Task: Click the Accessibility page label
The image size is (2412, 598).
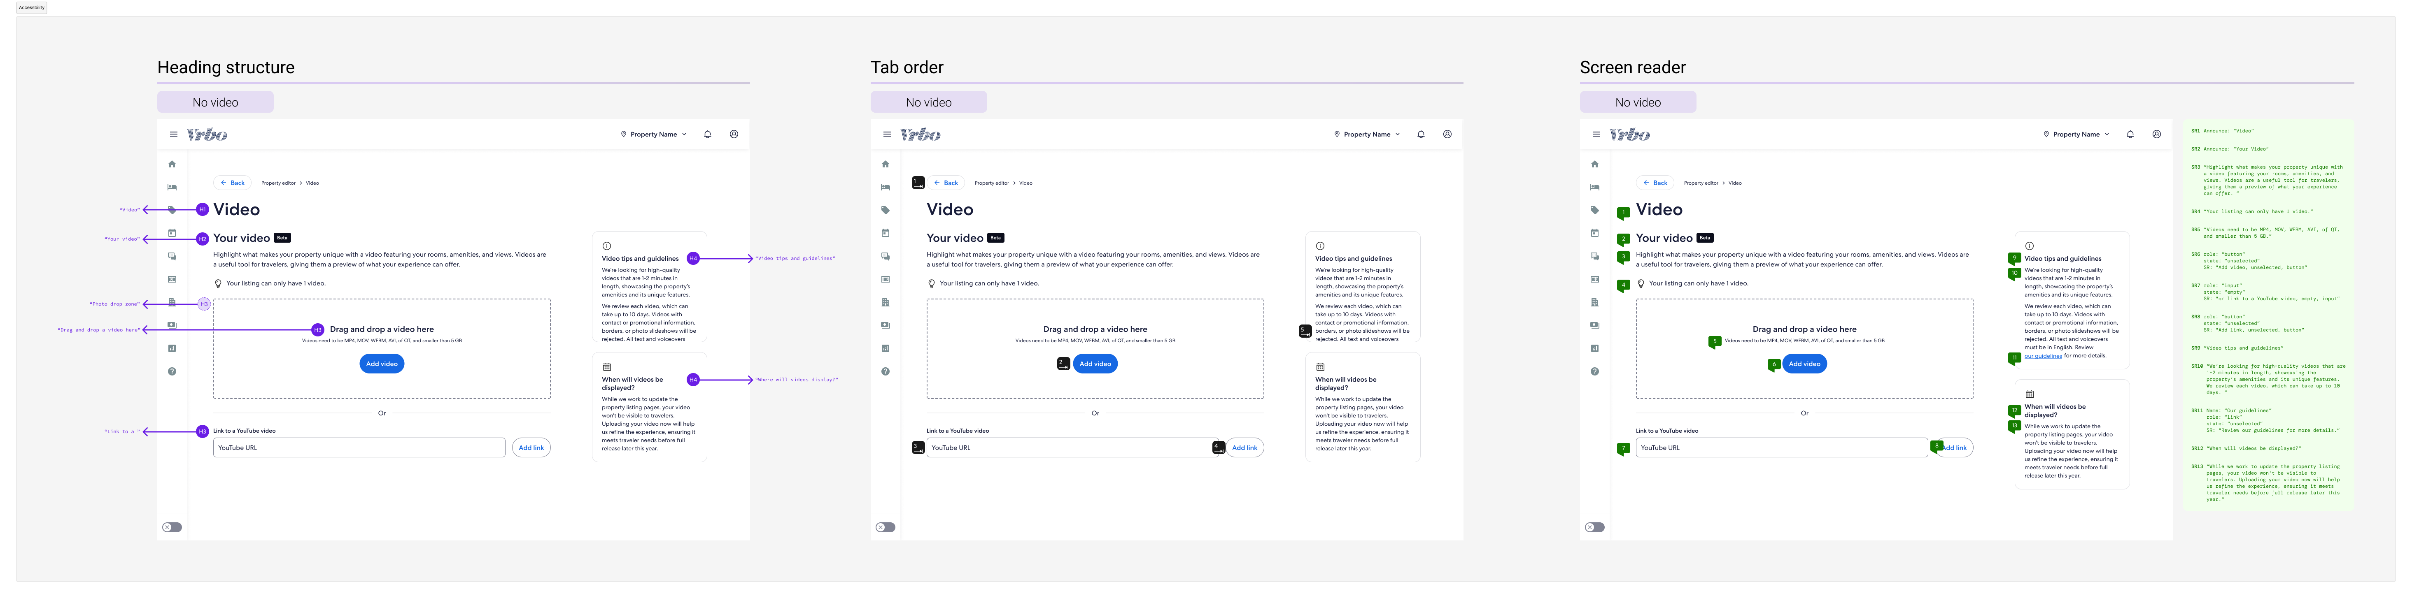Action: (32, 7)
